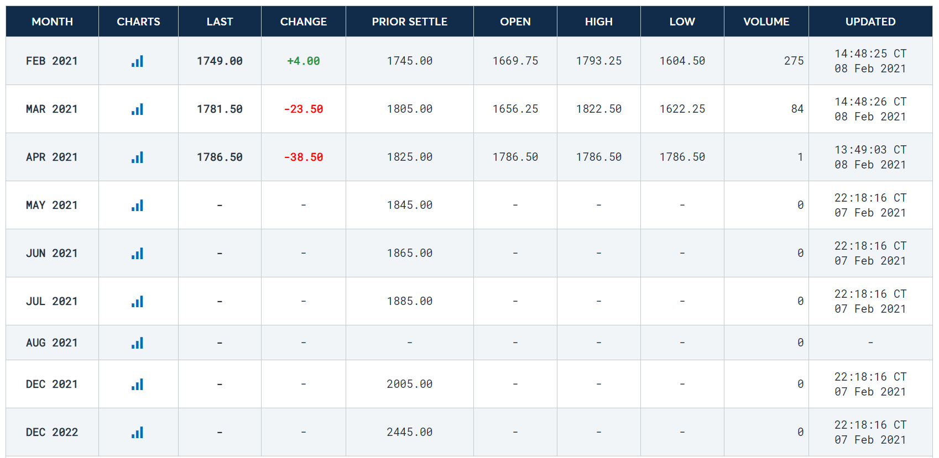Show the AUG 2021 chart
Image resolution: width=939 pixels, height=458 pixels.
click(x=138, y=343)
